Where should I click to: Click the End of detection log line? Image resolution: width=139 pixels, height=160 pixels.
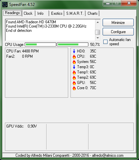coord(19,30)
